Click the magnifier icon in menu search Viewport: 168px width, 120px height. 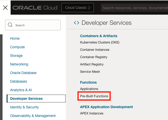(x=10, y=25)
